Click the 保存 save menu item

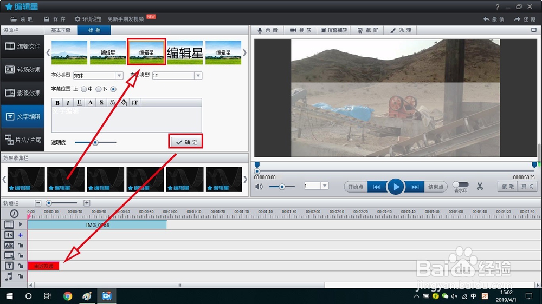(55, 19)
